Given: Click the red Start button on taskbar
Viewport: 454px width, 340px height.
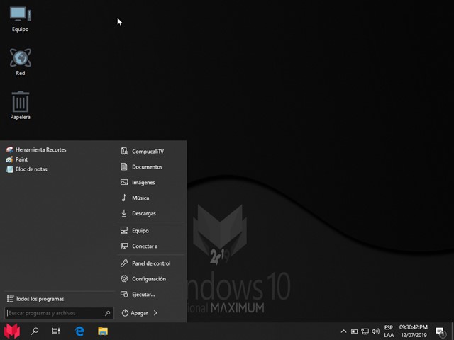Looking at the screenshot, I should pyautogui.click(x=12, y=331).
